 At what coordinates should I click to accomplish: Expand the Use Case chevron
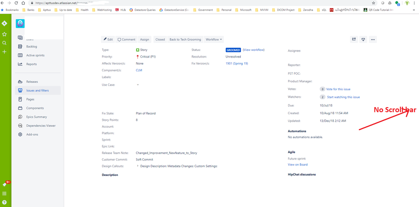coord(138,84)
